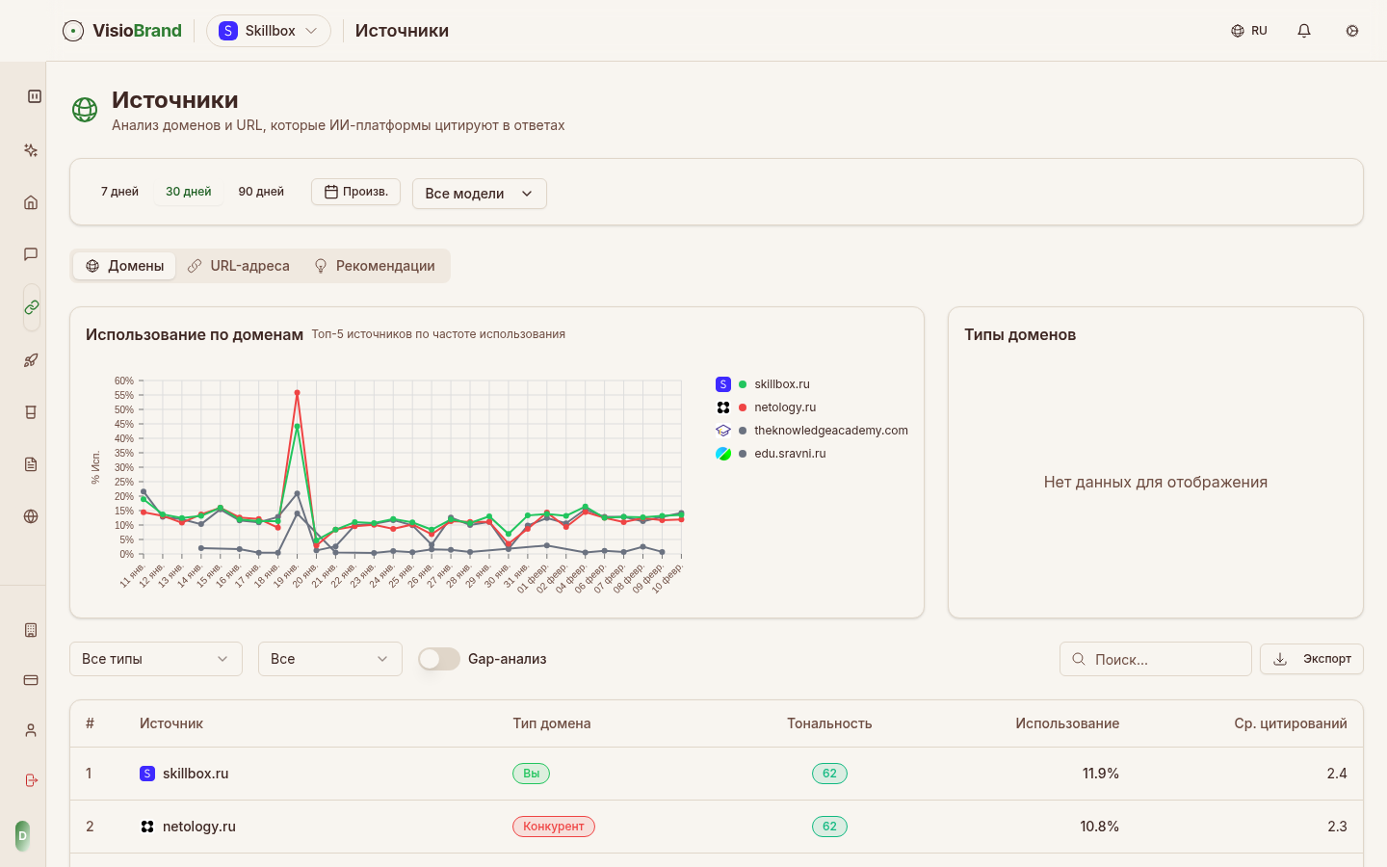The image size is (1387, 867).
Task: Toggle skillbox.ru series in chart legend
Action: [781, 384]
